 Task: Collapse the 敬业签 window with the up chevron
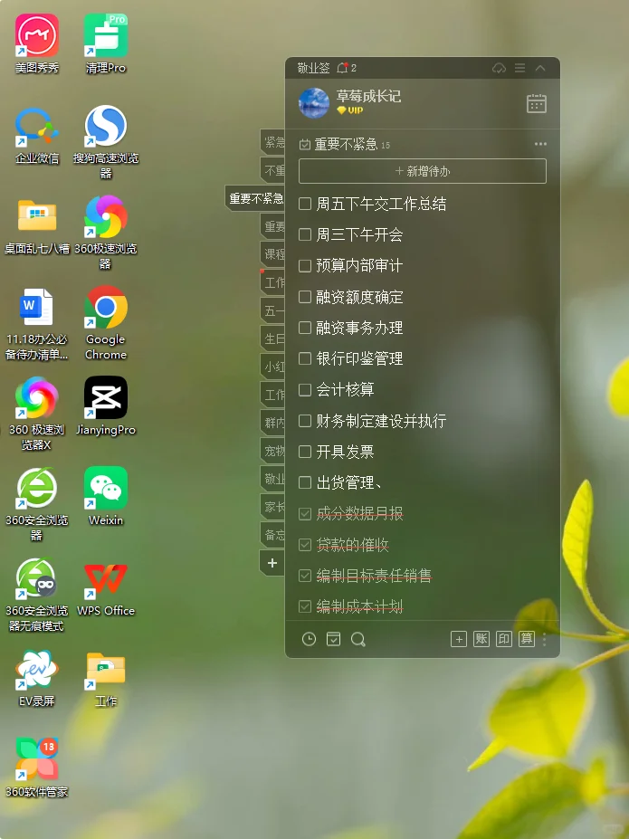540,68
